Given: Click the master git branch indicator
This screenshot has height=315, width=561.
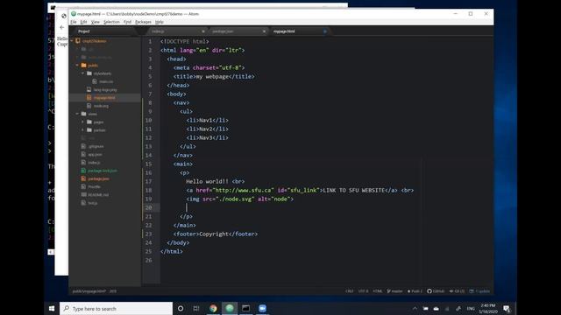Looking at the screenshot, I should point(394,291).
